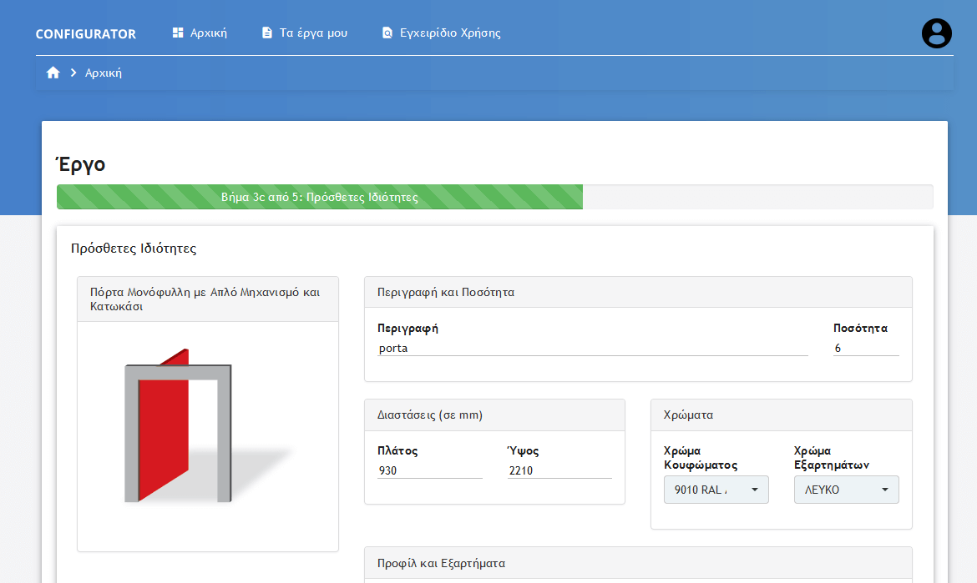Click the Ύψος height field
This screenshot has height=583, width=977.
(x=559, y=470)
